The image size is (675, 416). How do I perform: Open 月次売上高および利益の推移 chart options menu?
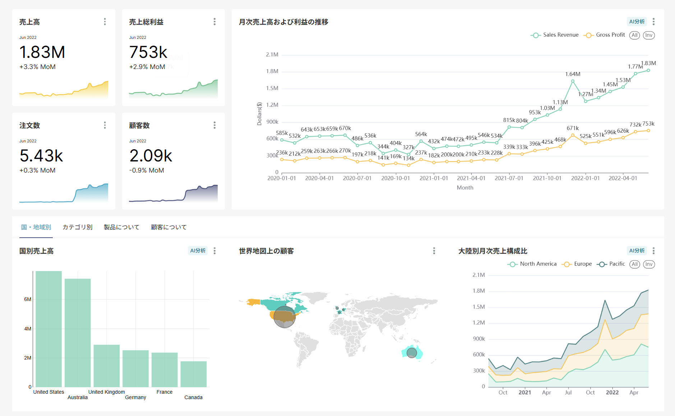tap(653, 22)
